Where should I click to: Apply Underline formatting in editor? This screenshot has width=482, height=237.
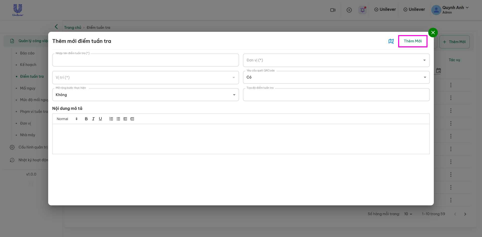click(x=100, y=119)
